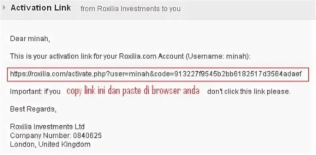The width and height of the screenshot is (316, 155).
Task: Click 'user=minah' parameter within the activation URL
Action: click(130, 74)
